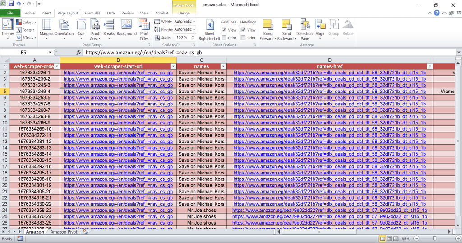Open the Table Tools Design tab
Viewport: 462px width, 243px height.
pos(184,13)
